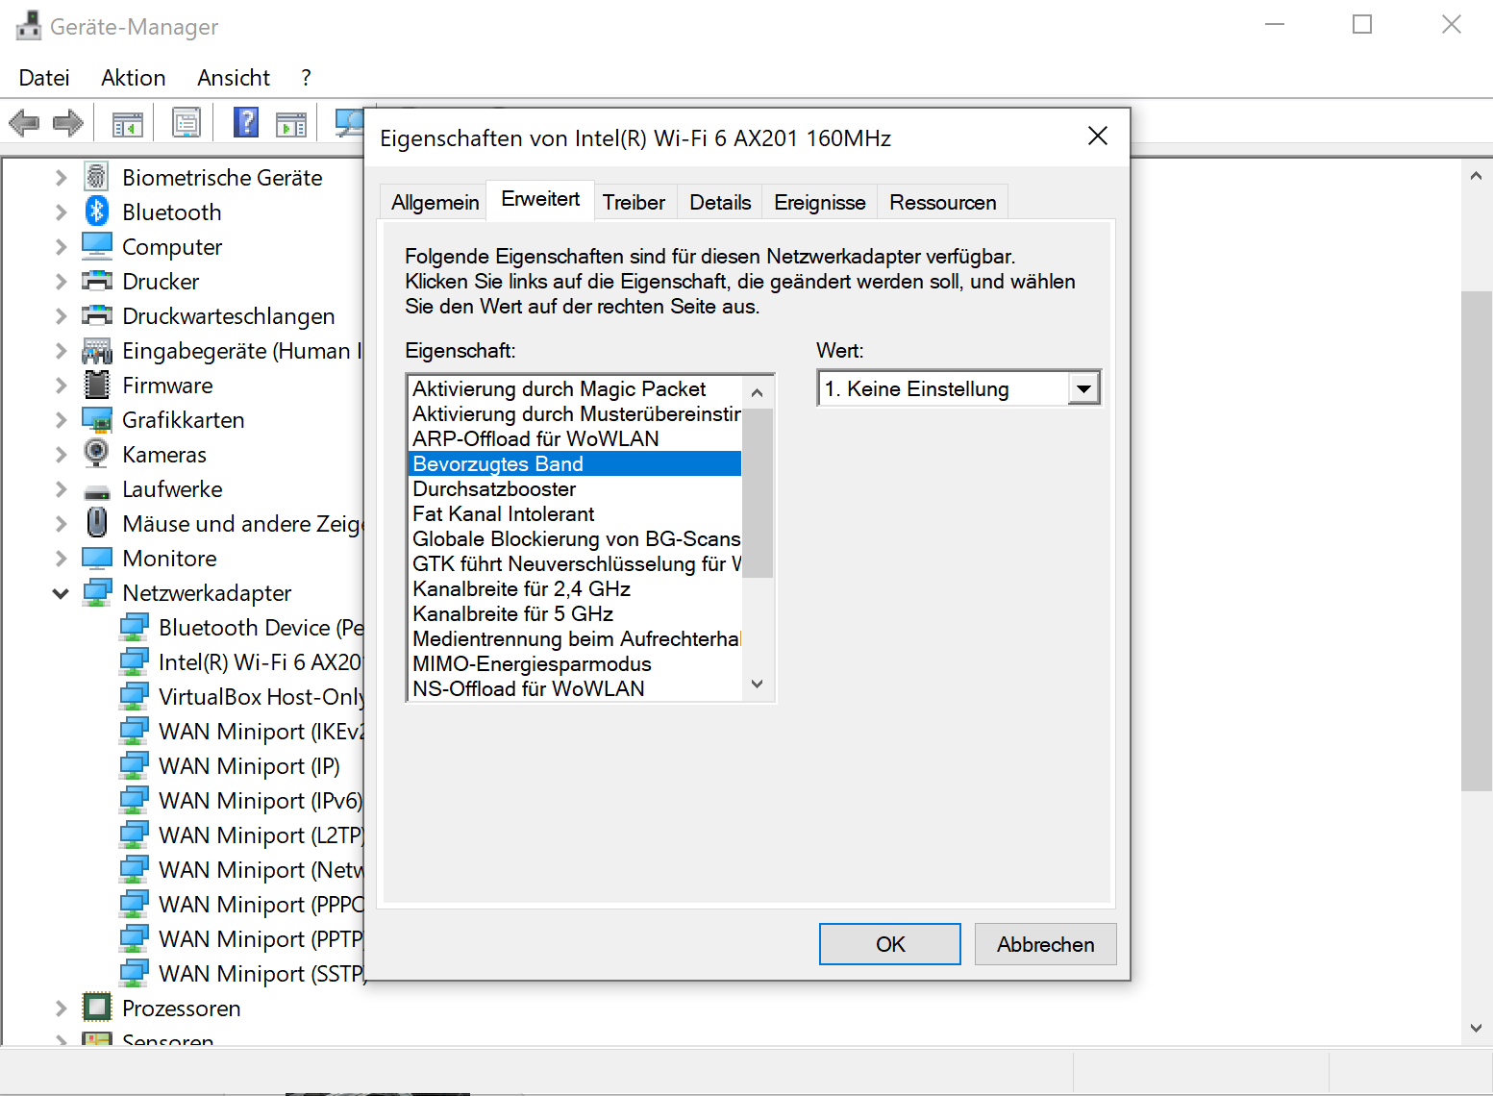Select the WAN Miniport (IP) adapter icon
1493x1096 pixels.
point(135,766)
